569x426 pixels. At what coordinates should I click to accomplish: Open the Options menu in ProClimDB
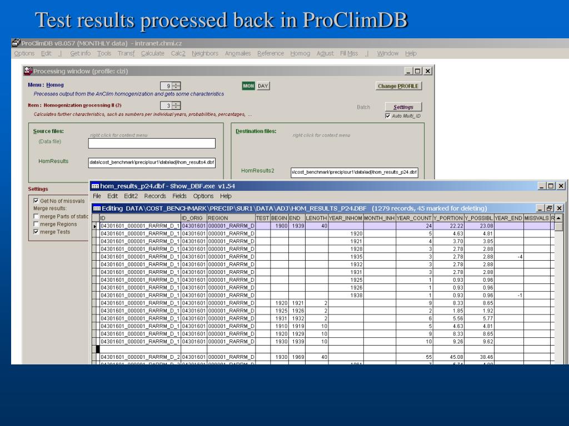pyautogui.click(x=24, y=53)
